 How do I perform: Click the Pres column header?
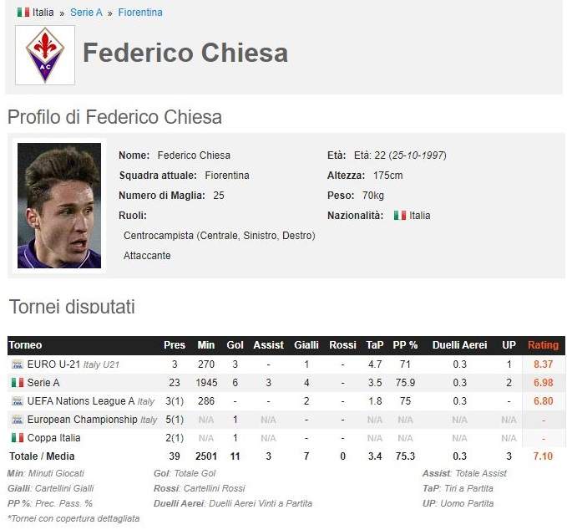(x=175, y=345)
